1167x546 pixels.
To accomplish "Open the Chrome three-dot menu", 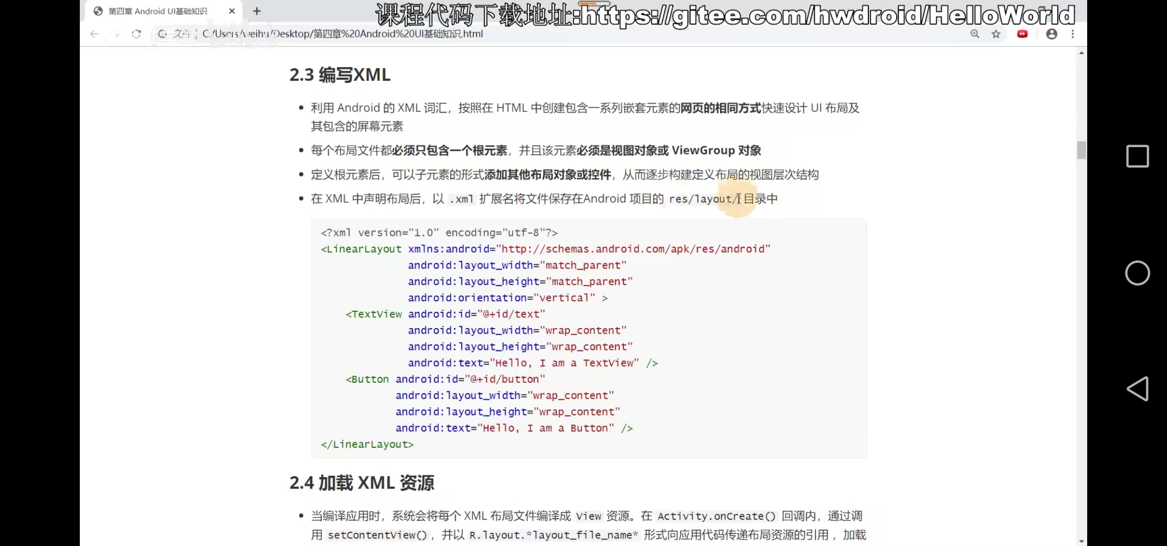I will coord(1073,34).
